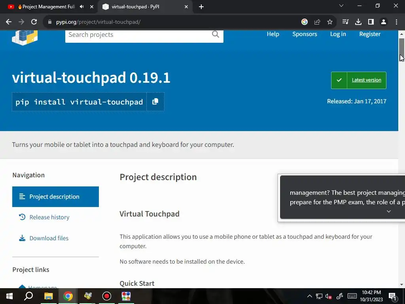Screen dimensions: 405x304
Task: Select Project description in navigation
Action: click(x=55, y=197)
